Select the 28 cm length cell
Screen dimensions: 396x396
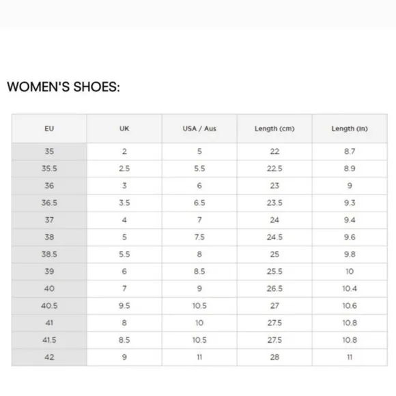(274, 357)
